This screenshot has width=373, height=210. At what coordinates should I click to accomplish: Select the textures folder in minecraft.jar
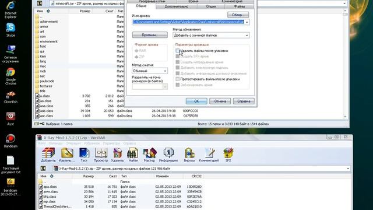point(46,86)
